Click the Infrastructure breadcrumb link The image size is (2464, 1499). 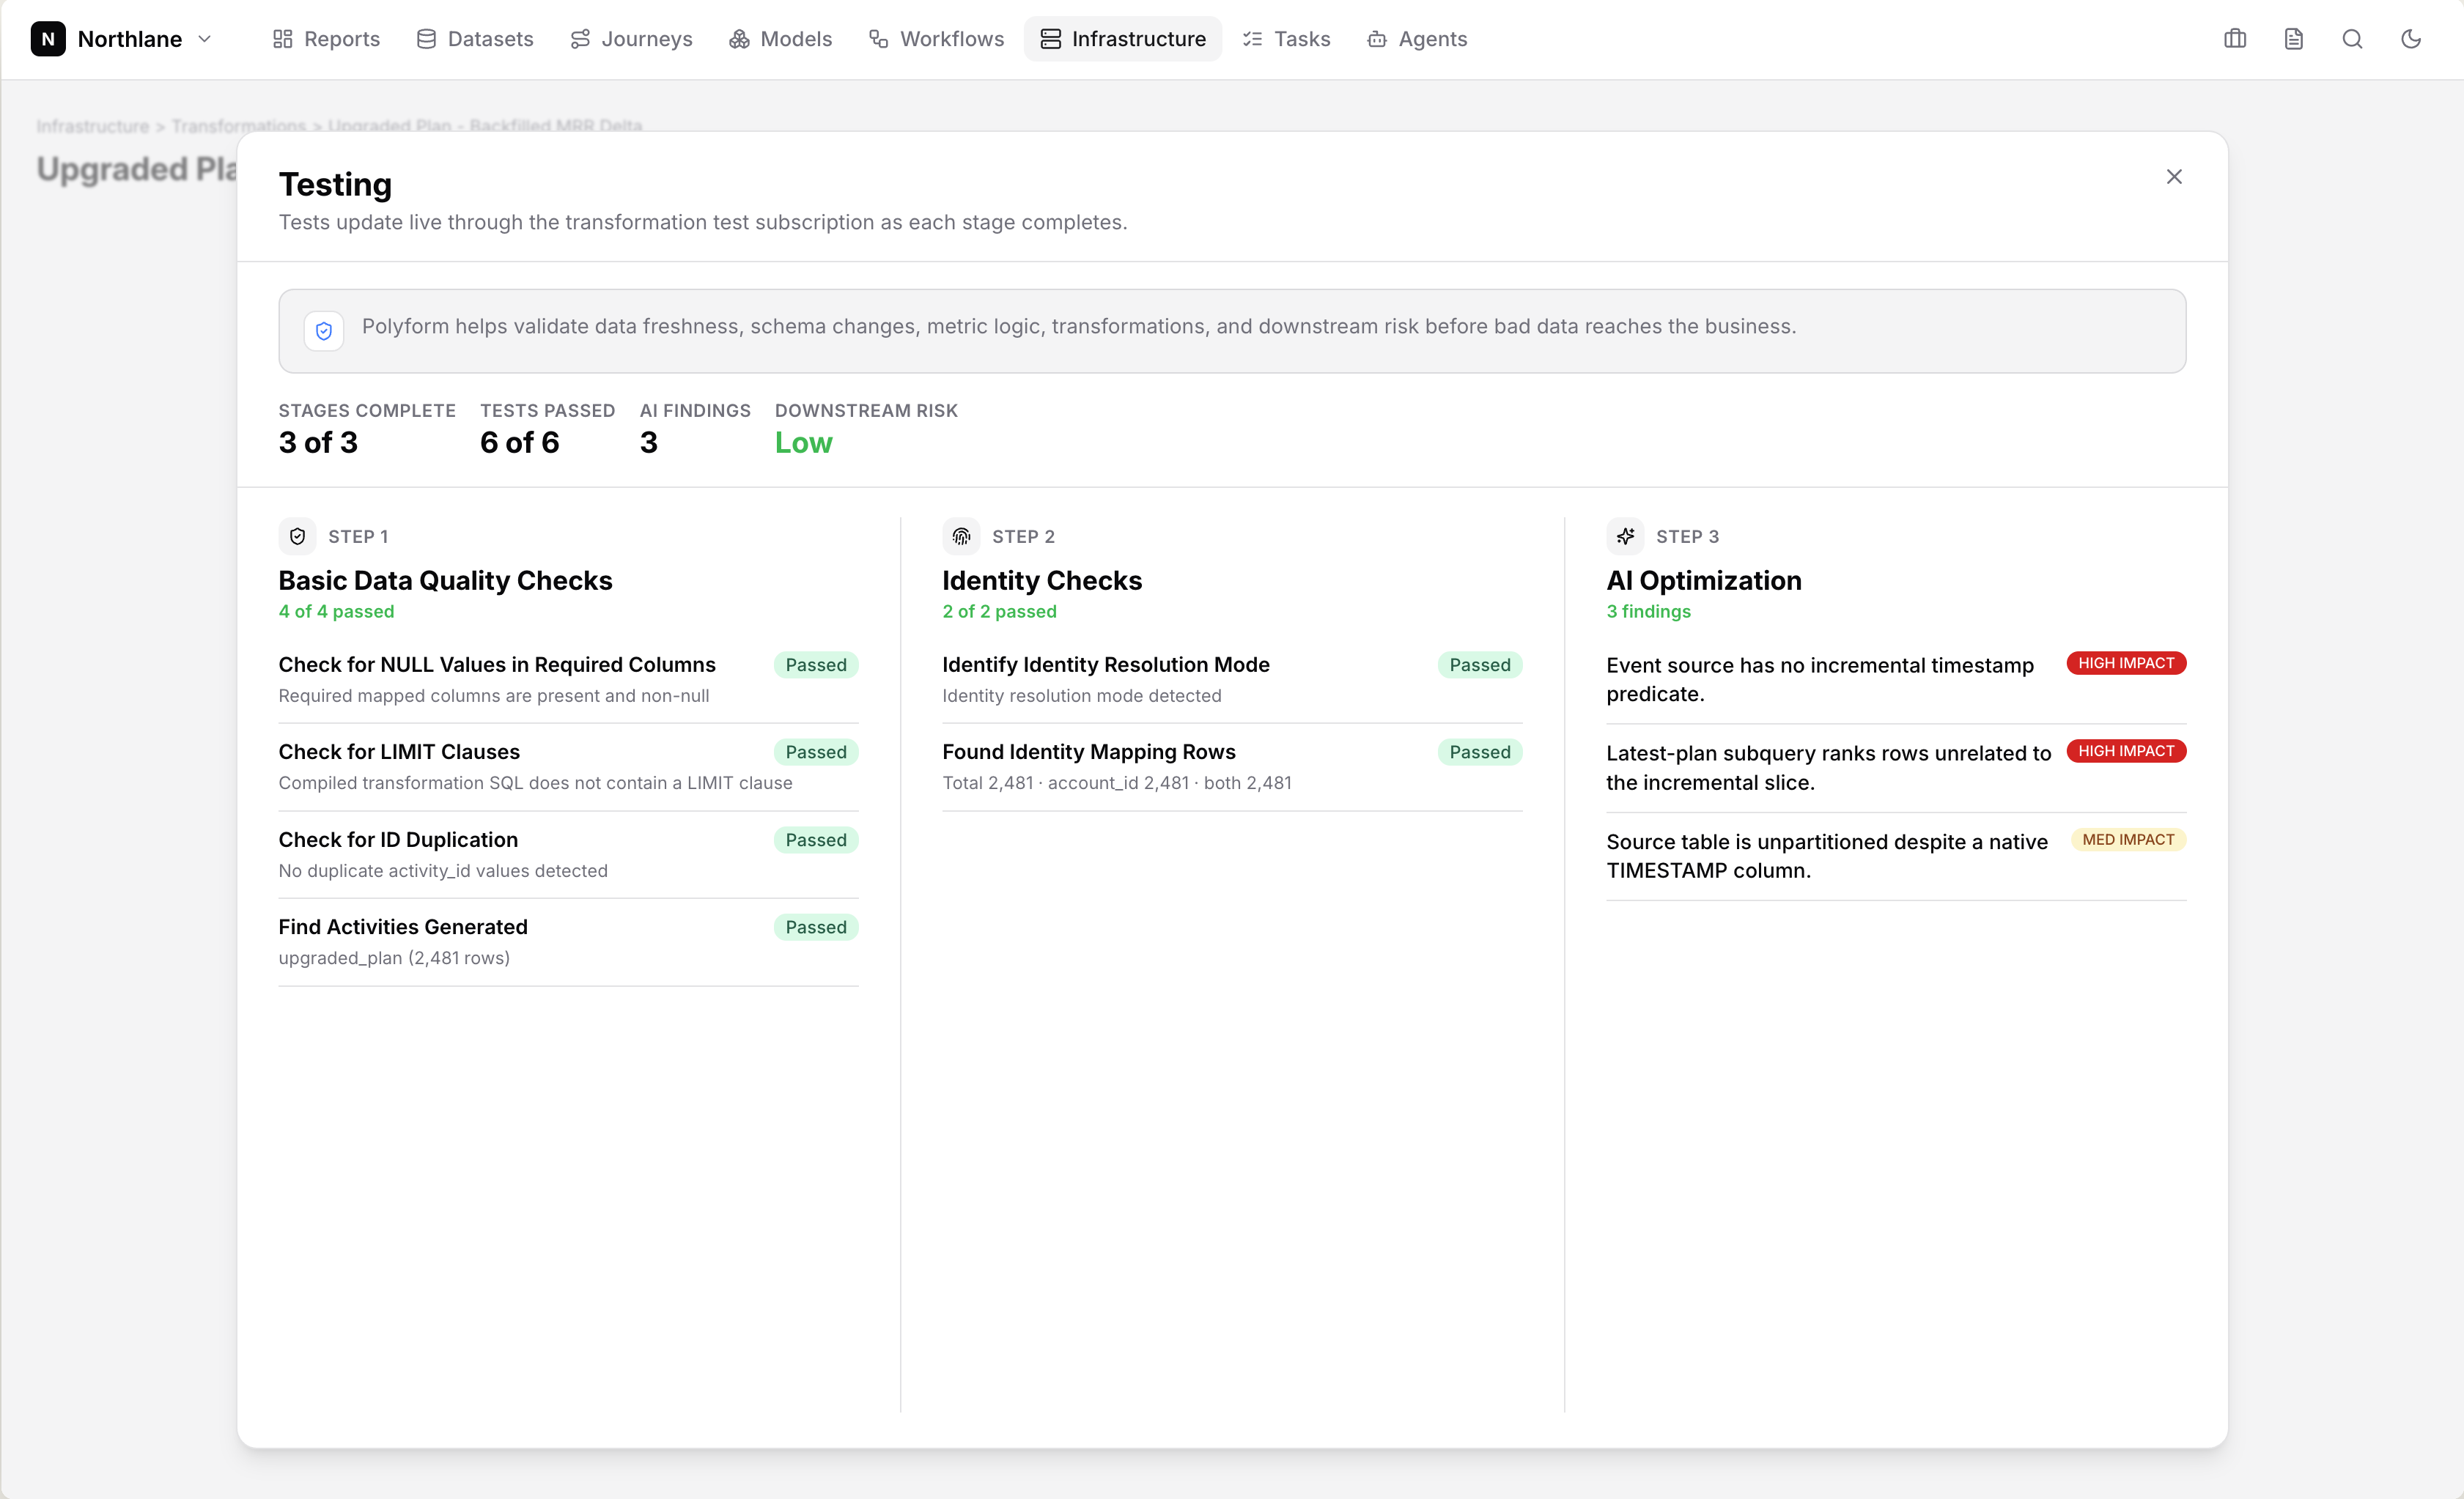tap(92, 126)
